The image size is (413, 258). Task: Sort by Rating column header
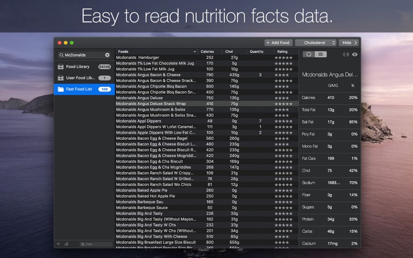click(x=286, y=52)
